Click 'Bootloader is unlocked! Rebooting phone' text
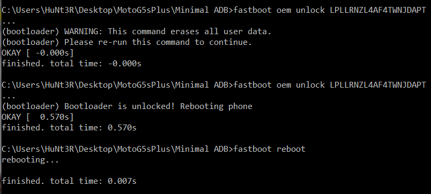431x194 pixels. coord(158,106)
